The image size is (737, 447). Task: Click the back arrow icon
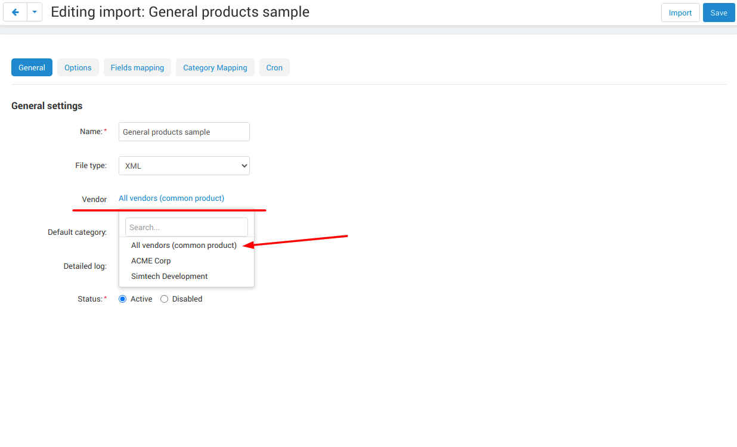(x=16, y=13)
